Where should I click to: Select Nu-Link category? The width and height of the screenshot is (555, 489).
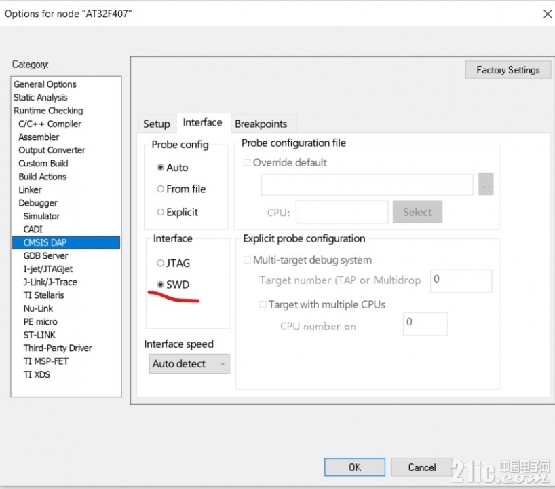[38, 308]
